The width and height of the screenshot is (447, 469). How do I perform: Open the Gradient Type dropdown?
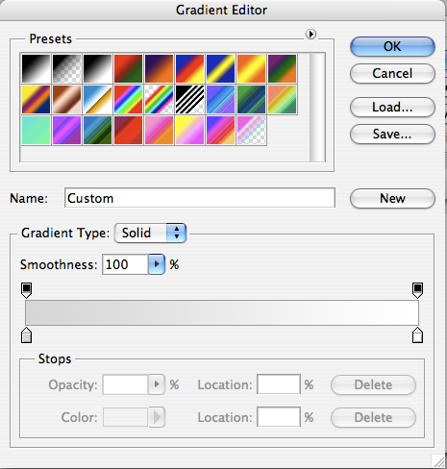click(150, 233)
